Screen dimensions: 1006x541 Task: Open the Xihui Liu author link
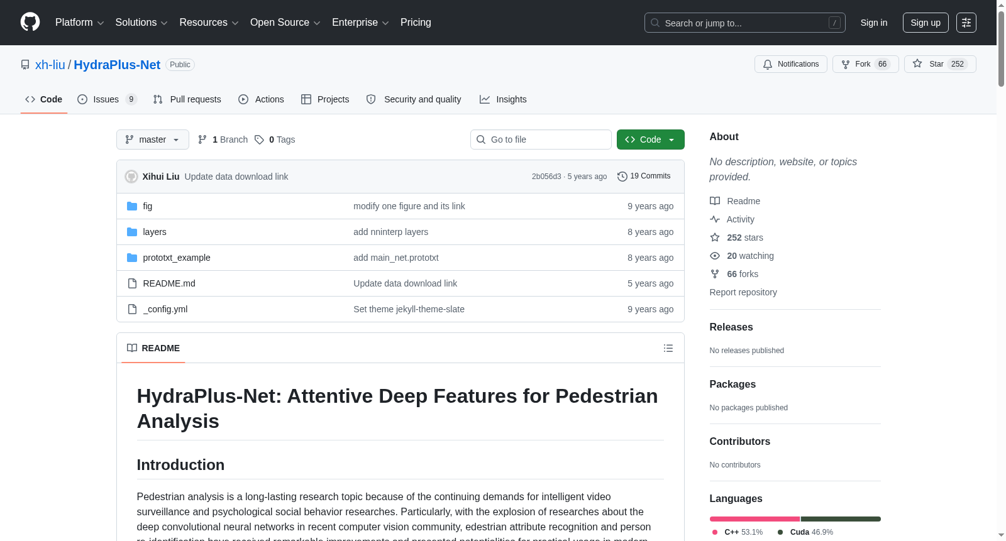[x=161, y=177]
